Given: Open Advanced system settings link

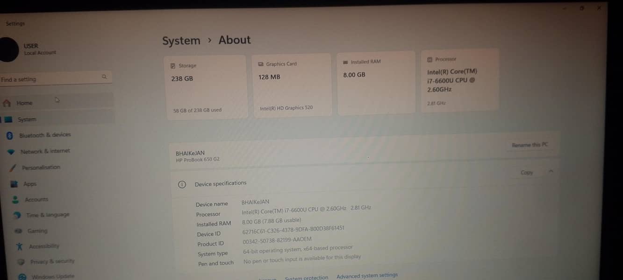Looking at the screenshot, I should pos(367,276).
